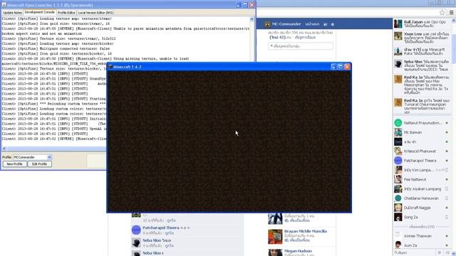Open chat with Nattawut Prayunudom
The height and width of the screenshot is (256, 456).
pos(422,123)
